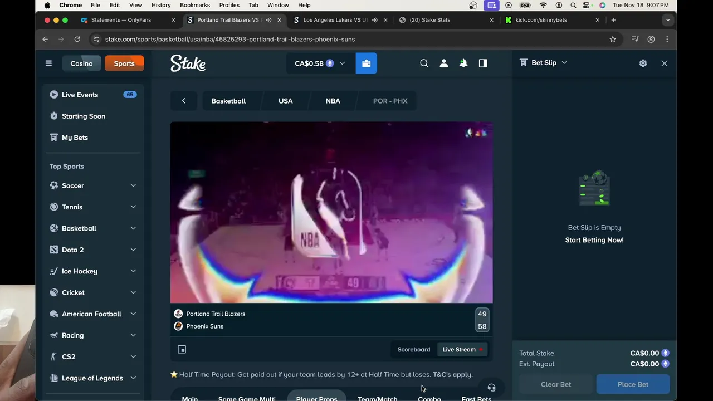Image resolution: width=713 pixels, height=401 pixels.
Task: Click the USA breadcrumb
Action: click(x=285, y=101)
